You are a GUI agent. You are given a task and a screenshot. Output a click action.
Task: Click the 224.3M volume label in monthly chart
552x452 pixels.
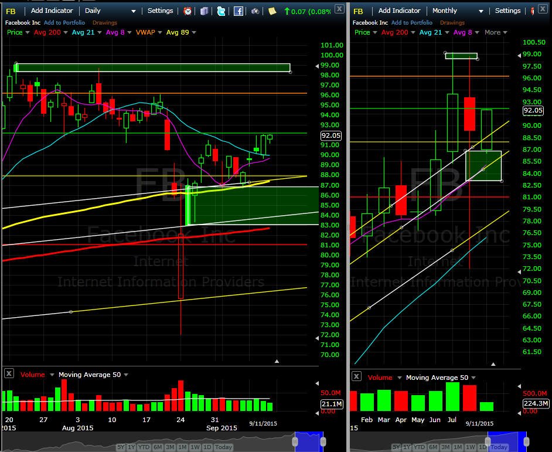coord(536,403)
